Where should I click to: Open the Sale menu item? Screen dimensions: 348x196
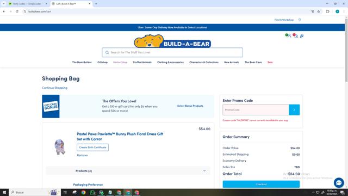pos(270,62)
